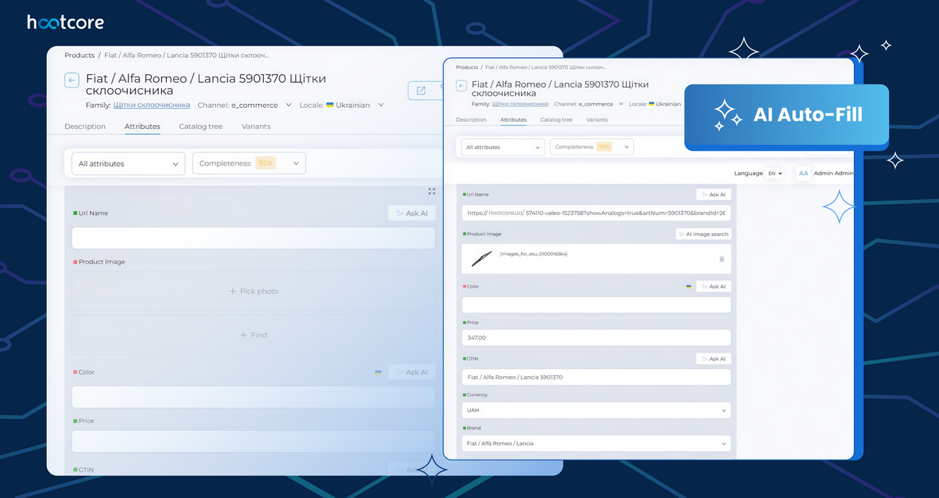Click the wiper blade product thumbnail
The height and width of the screenshot is (498, 939).
click(x=481, y=257)
